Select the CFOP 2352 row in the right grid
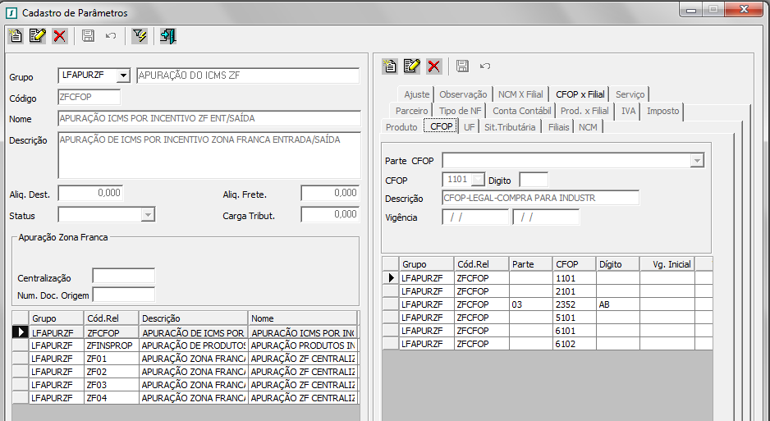The image size is (770, 421). (x=566, y=304)
